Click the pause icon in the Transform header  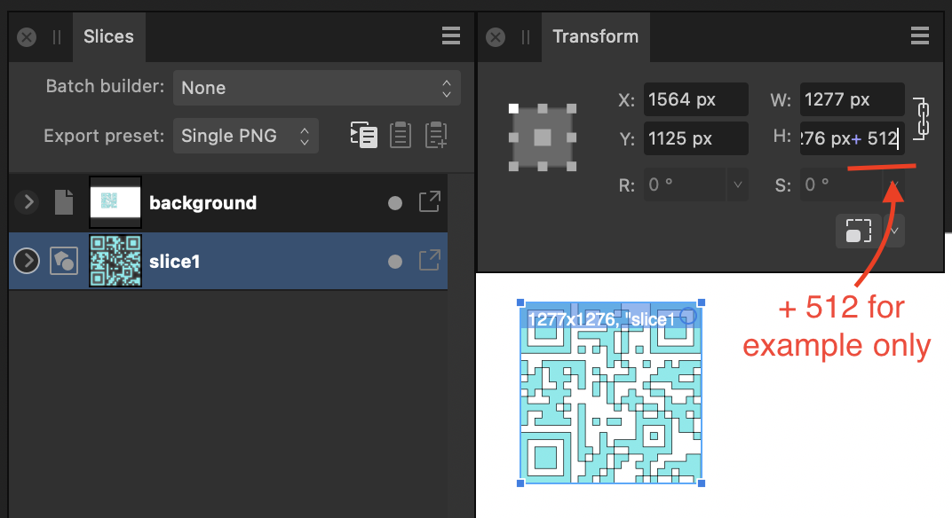tap(525, 36)
